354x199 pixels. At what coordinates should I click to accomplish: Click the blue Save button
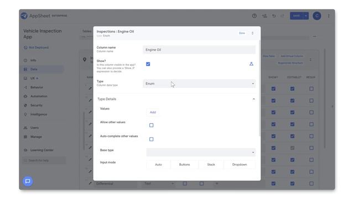click(296, 16)
